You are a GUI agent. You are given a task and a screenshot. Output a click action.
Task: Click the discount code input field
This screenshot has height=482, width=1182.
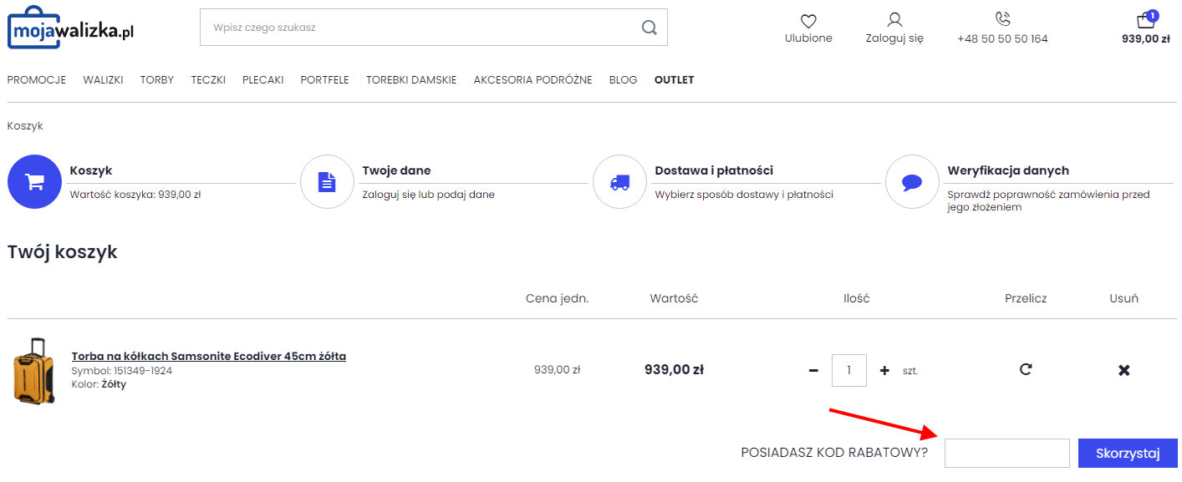(1007, 453)
